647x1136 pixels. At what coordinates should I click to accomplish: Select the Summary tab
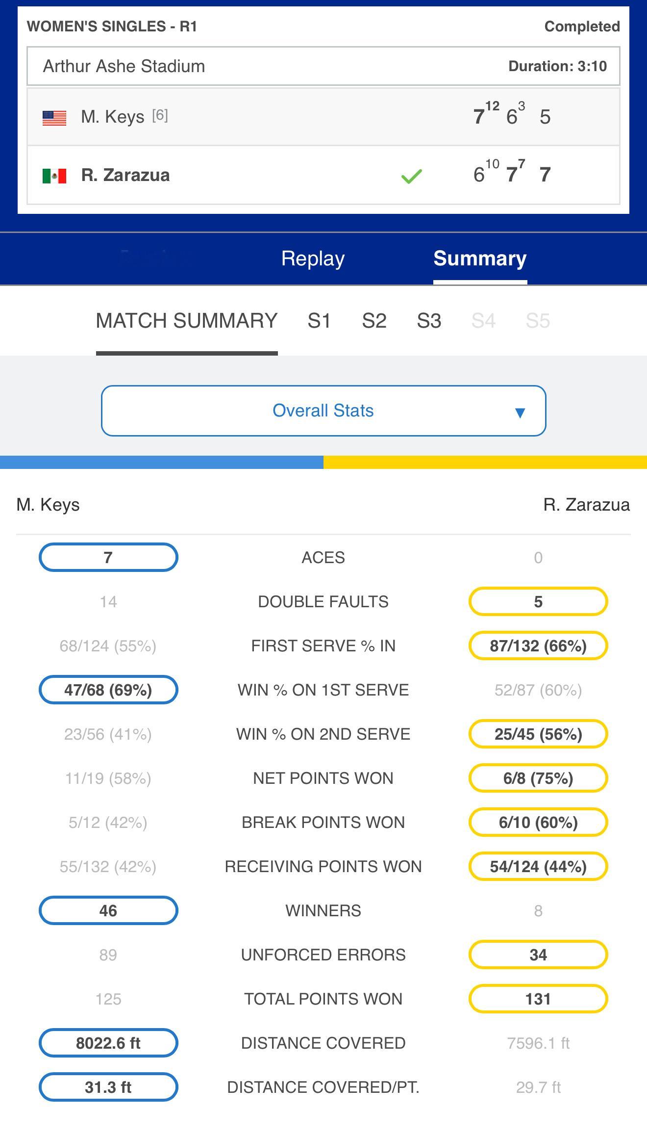pyautogui.click(x=480, y=258)
